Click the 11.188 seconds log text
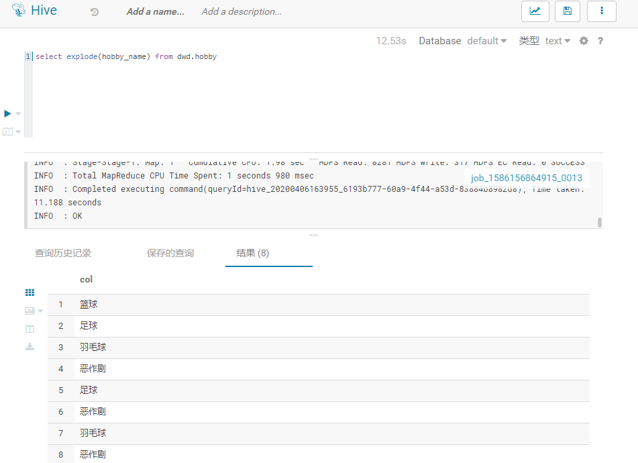This screenshot has width=638, height=463. (68, 203)
